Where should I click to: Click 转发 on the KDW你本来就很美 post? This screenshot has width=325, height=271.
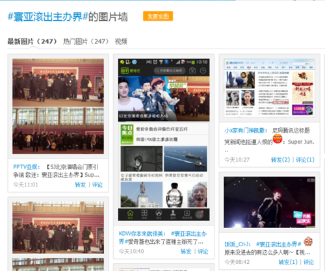[x=186, y=252]
